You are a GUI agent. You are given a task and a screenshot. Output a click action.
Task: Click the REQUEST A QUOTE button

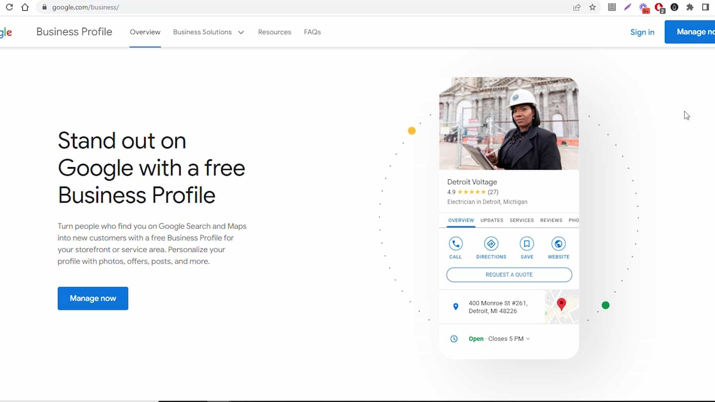509,275
